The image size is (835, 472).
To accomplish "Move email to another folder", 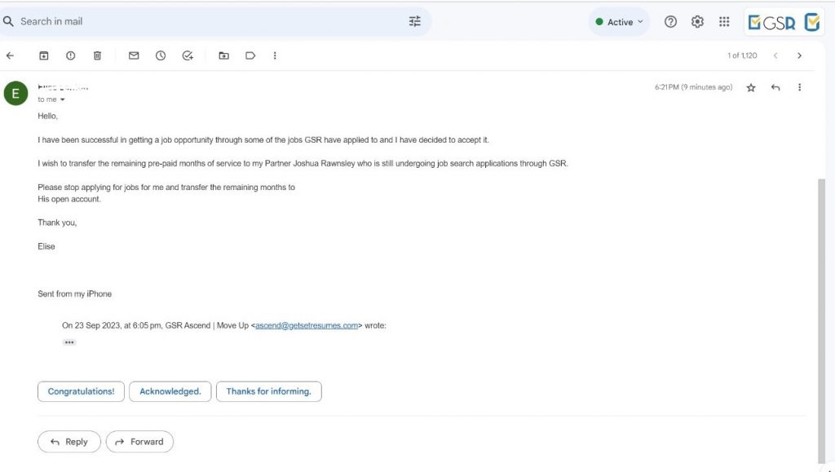I will pyautogui.click(x=223, y=55).
